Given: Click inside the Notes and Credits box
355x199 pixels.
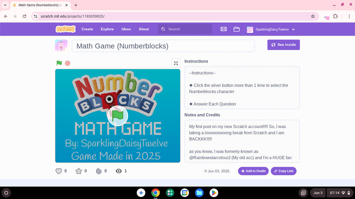Looking at the screenshot, I should 242,141.
